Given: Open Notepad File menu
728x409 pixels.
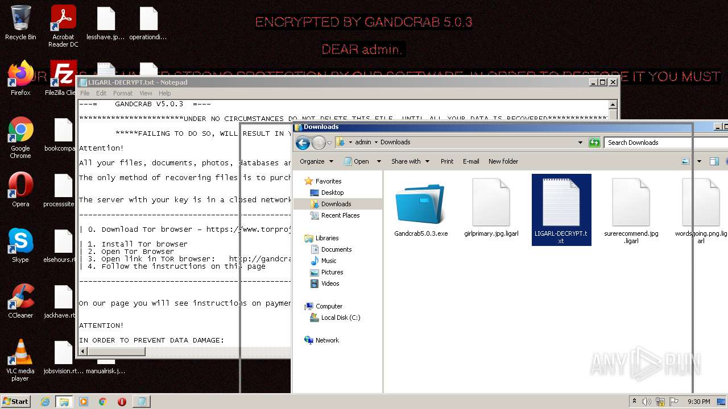Looking at the screenshot, I should click(x=85, y=93).
